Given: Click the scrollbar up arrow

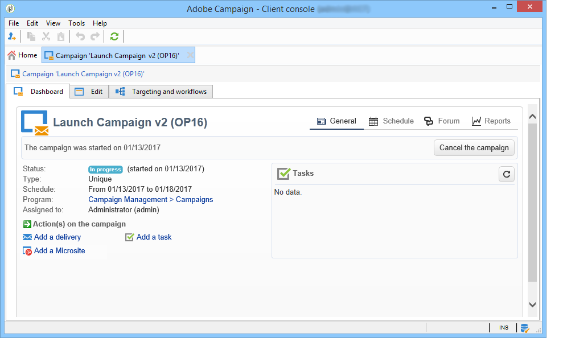Looking at the screenshot, I should tap(532, 116).
